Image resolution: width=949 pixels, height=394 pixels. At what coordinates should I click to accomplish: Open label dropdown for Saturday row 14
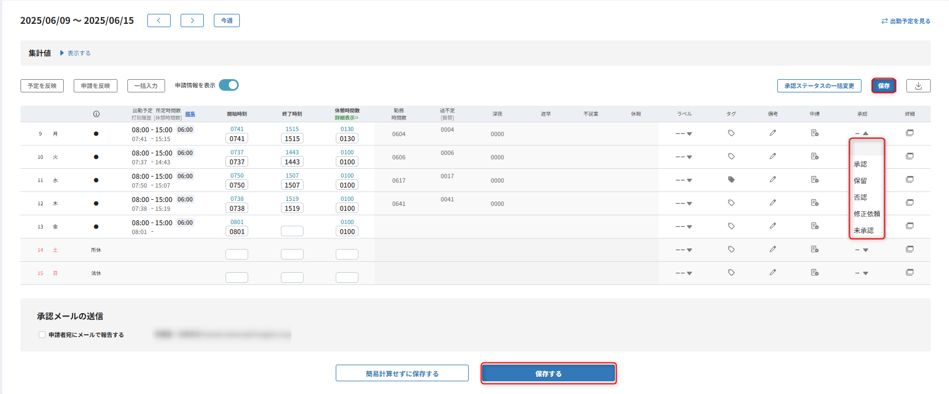click(684, 250)
